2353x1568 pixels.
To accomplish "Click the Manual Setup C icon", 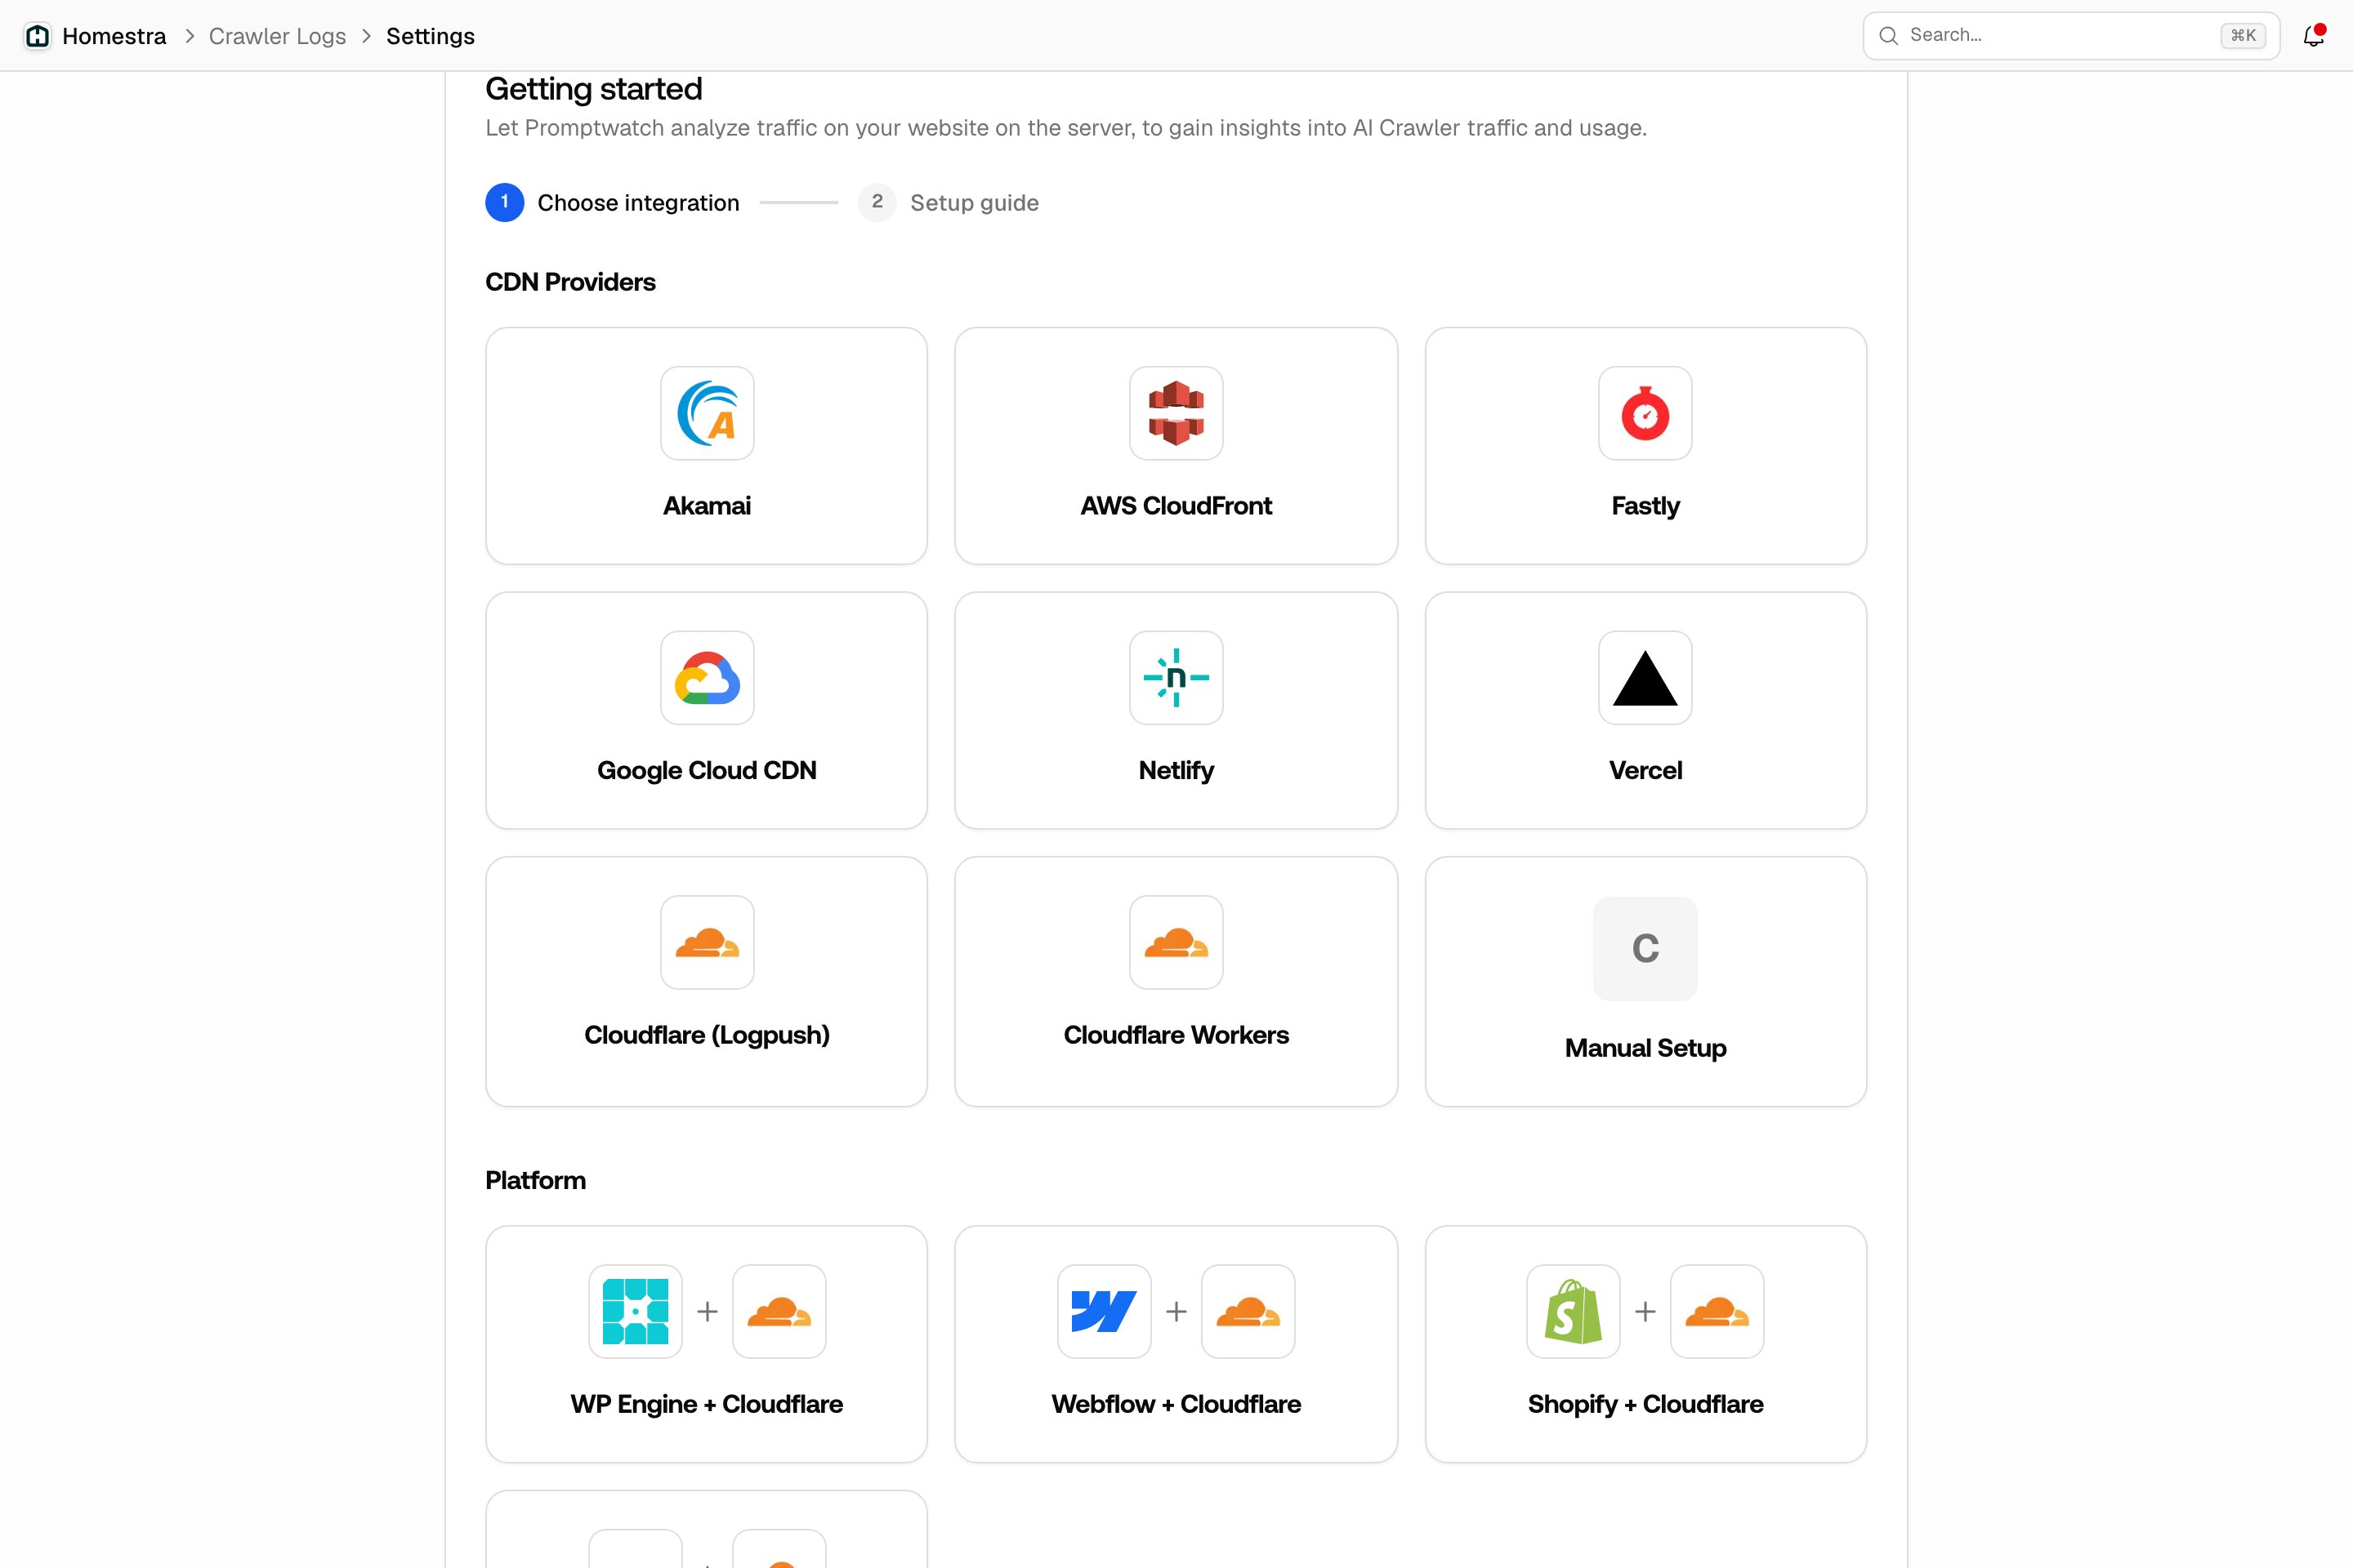I will 1645,948.
